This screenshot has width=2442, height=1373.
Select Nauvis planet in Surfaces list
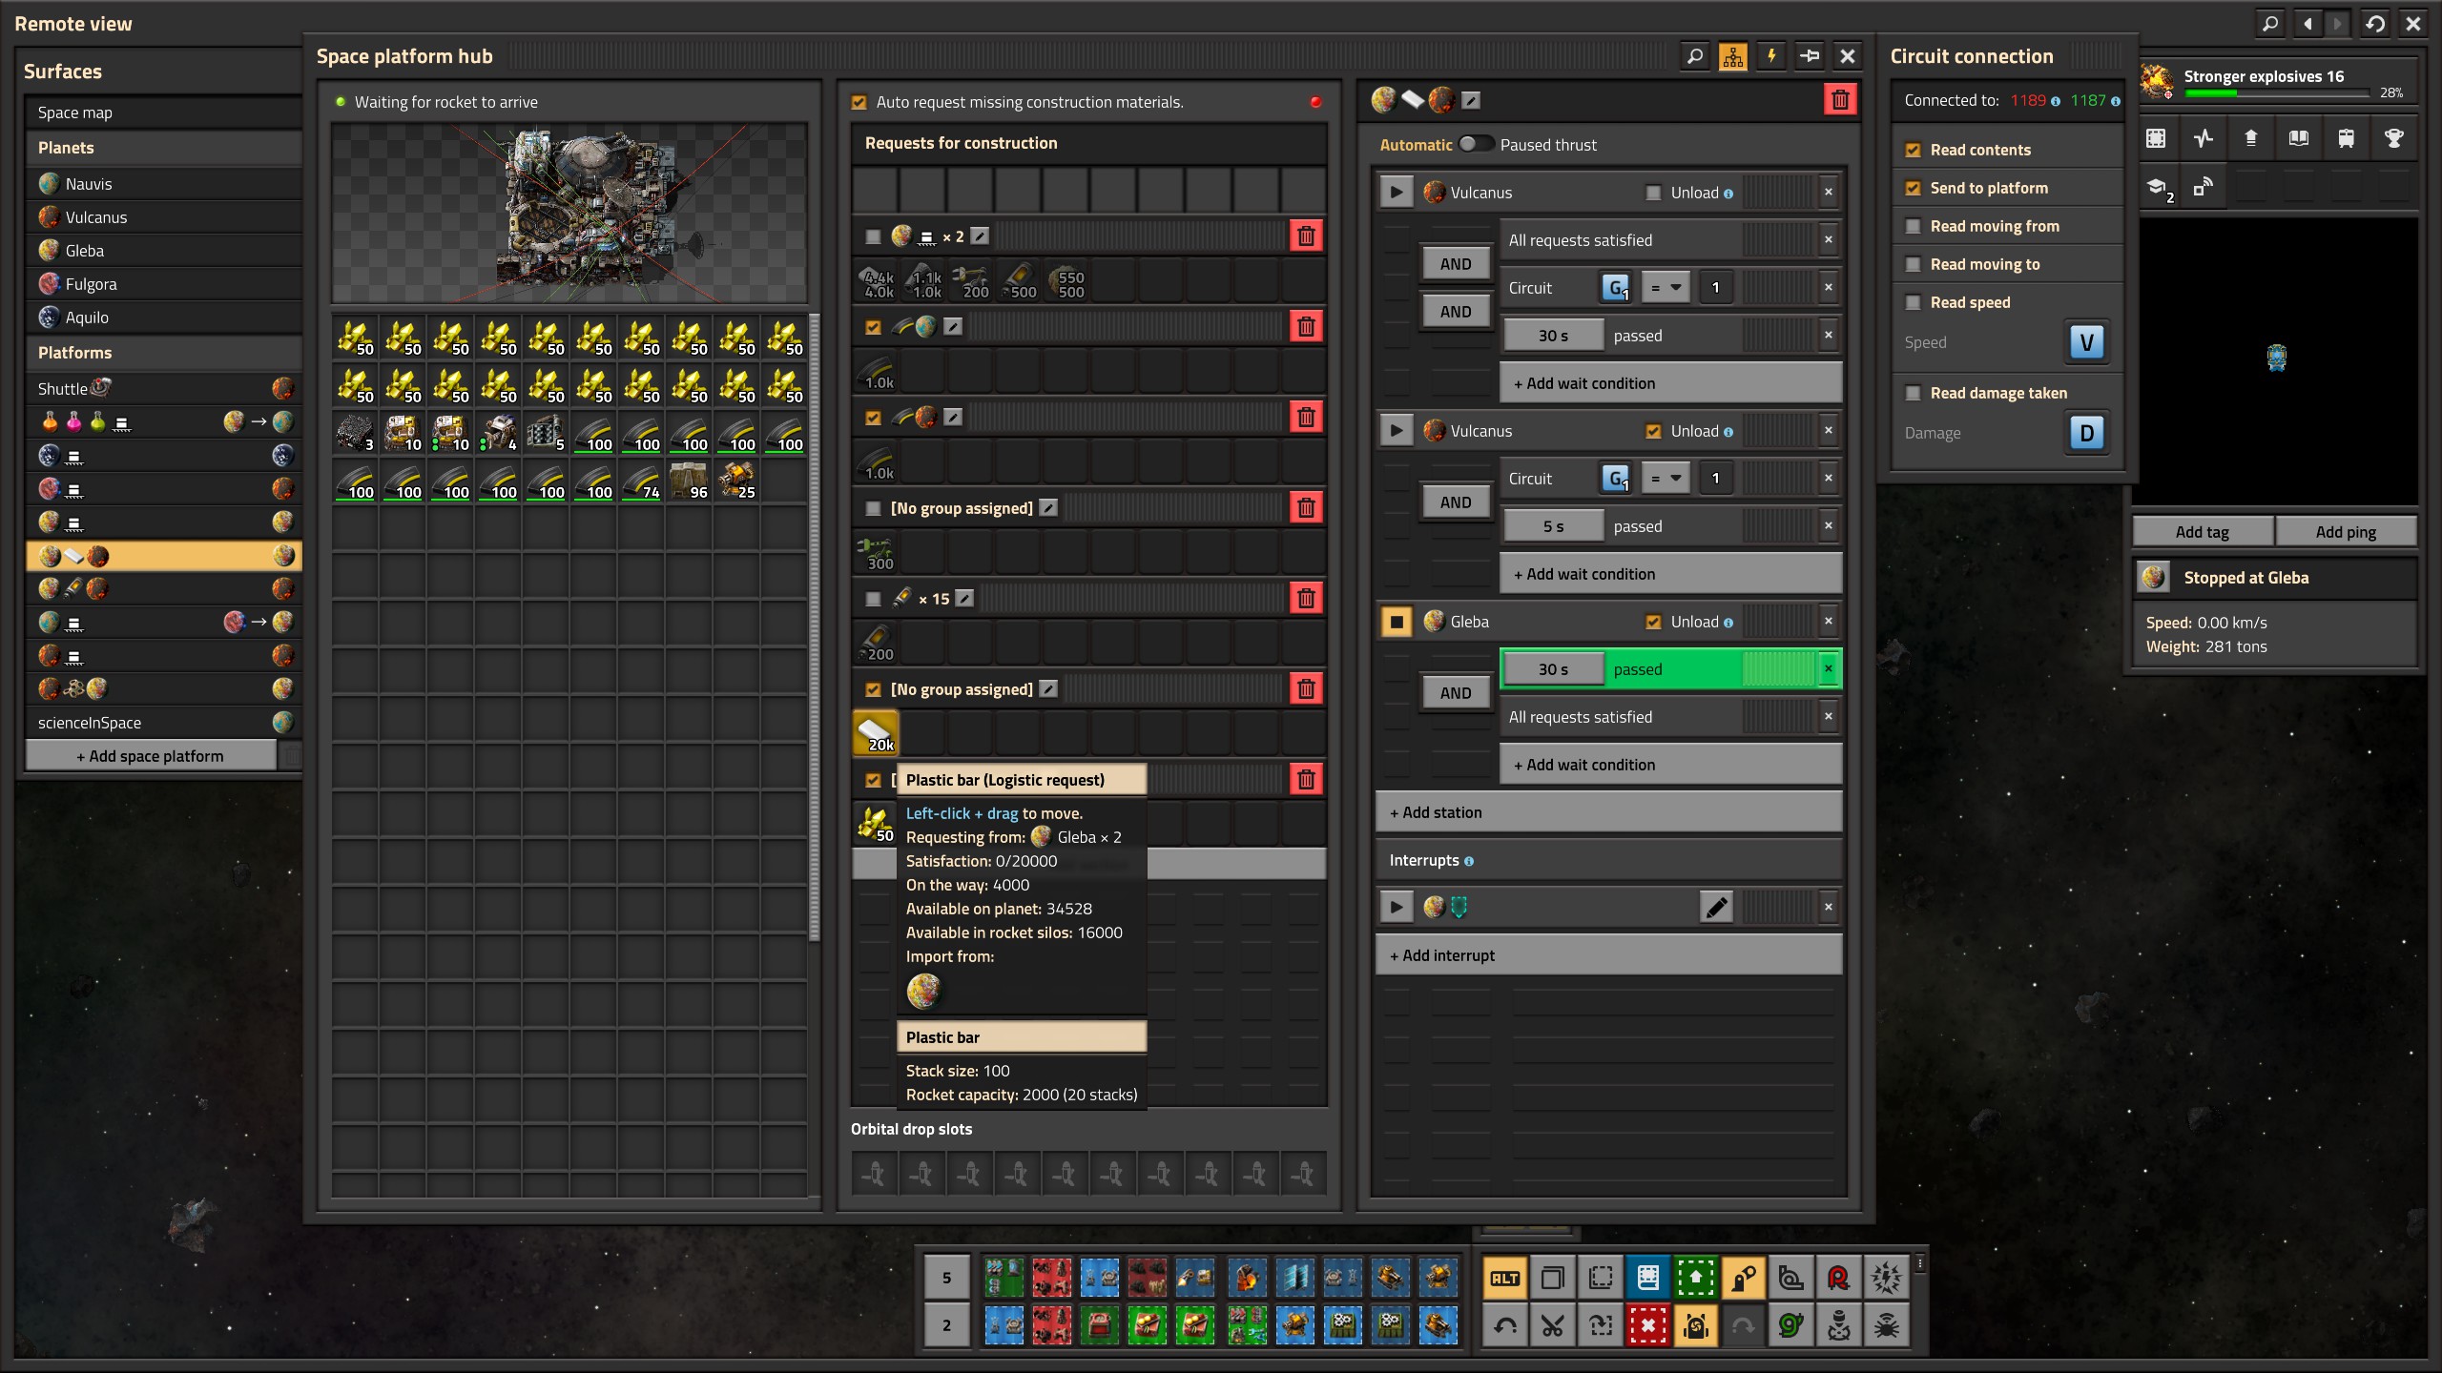(163, 184)
